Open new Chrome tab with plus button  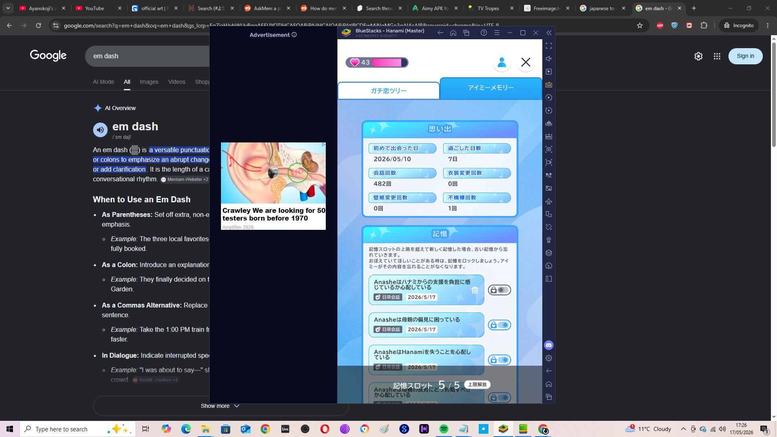point(694,8)
